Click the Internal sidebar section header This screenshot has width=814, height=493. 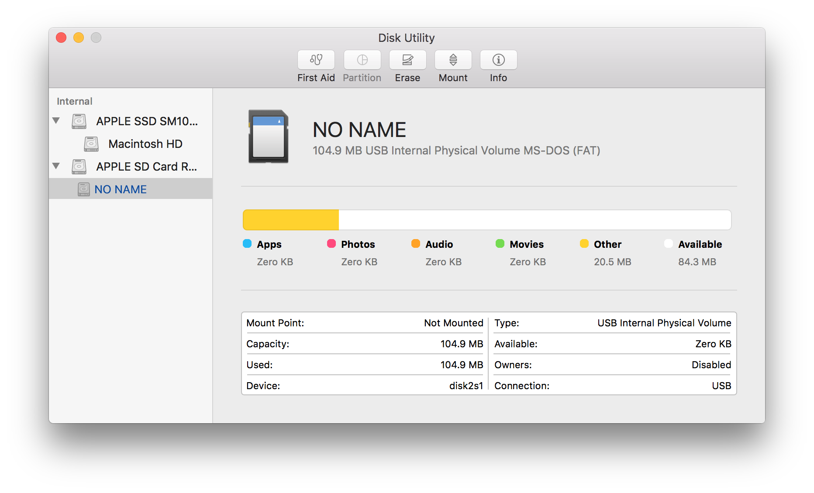tap(74, 101)
